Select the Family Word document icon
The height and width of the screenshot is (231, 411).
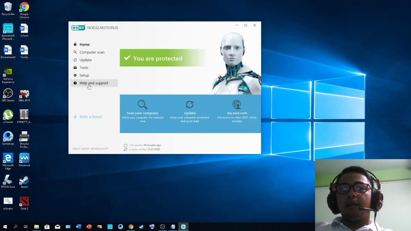point(24,52)
